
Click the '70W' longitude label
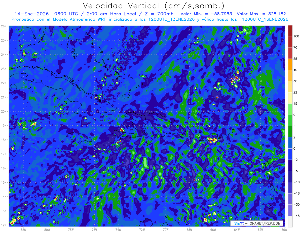(166, 229)
